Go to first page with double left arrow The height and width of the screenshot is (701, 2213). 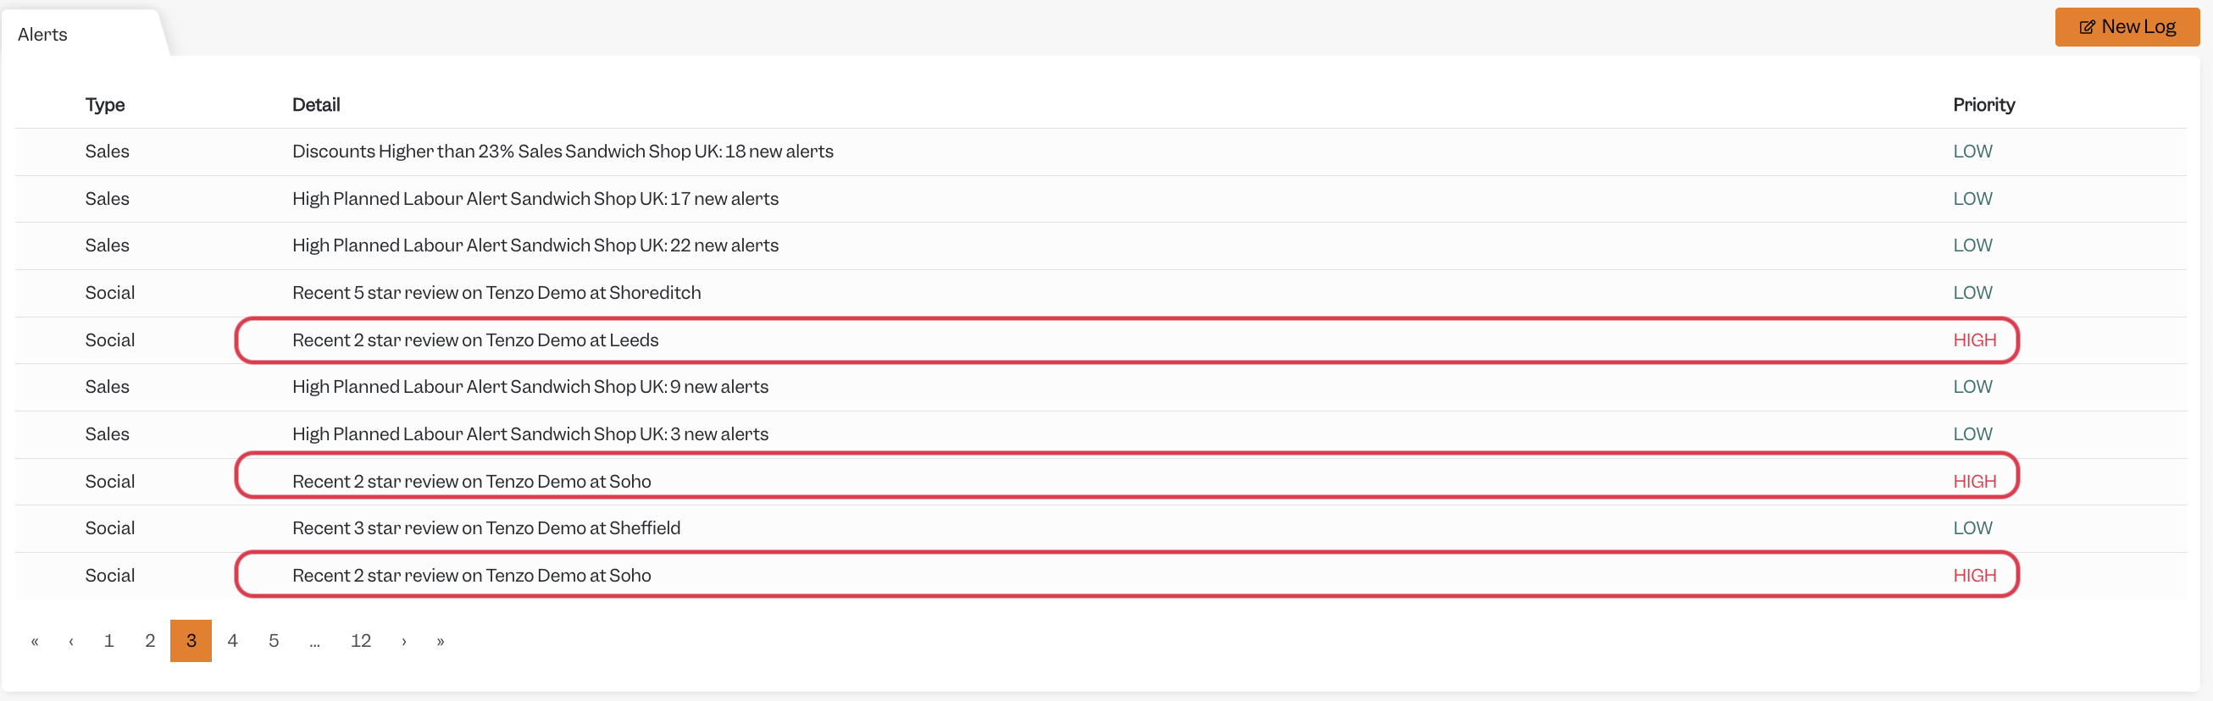pyautogui.click(x=35, y=641)
